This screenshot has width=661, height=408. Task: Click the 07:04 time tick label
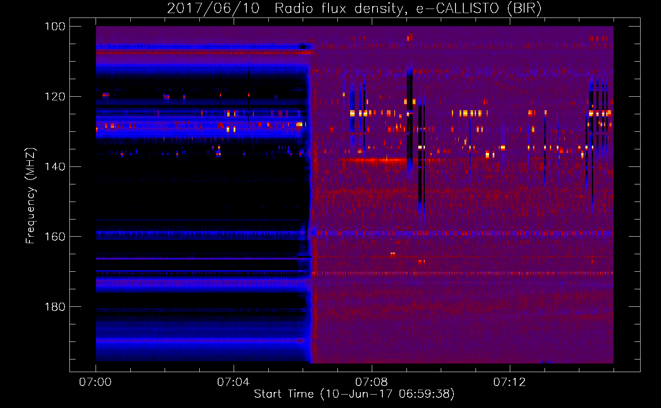[234, 382]
